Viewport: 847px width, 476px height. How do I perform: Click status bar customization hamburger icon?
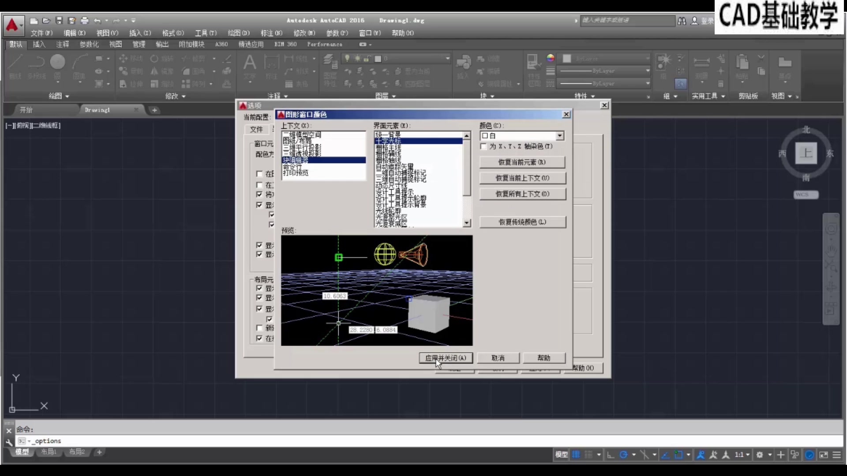(836, 455)
